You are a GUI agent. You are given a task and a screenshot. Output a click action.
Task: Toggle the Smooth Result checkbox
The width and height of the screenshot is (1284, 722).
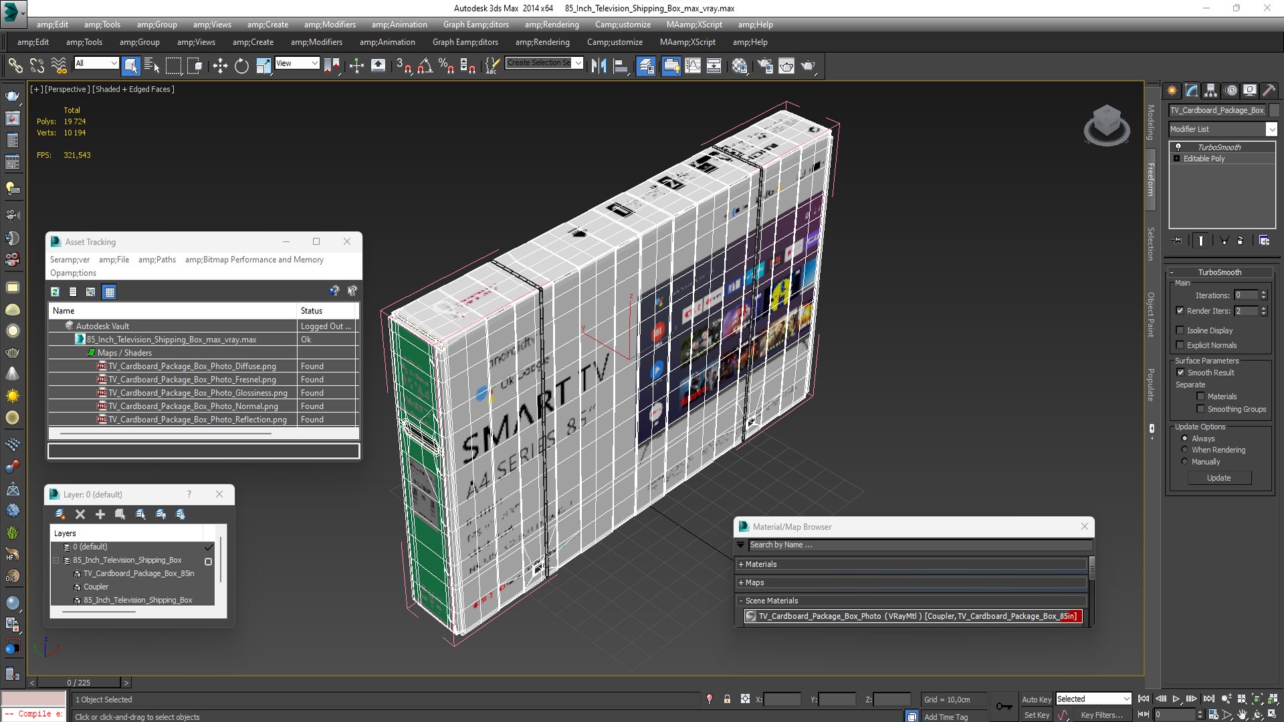(1180, 372)
